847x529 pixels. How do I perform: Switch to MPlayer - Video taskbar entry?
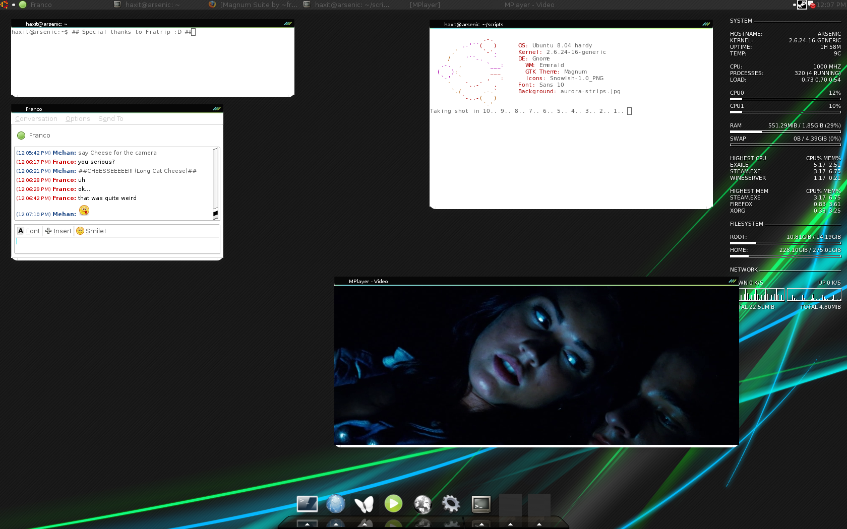529,5
